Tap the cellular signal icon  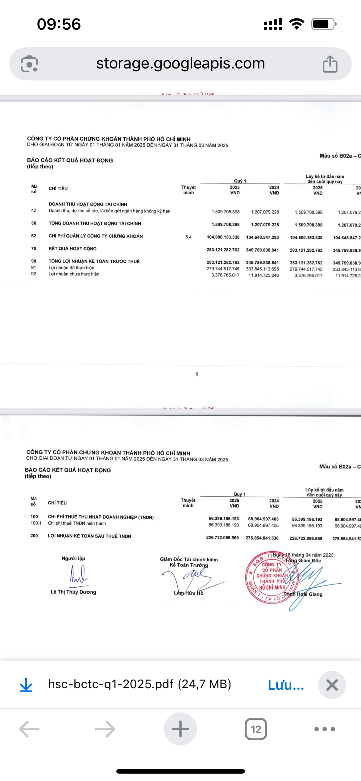[273, 24]
